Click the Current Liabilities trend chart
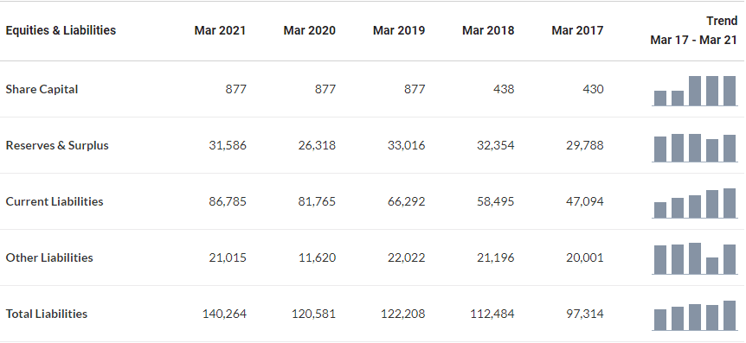 pos(695,203)
